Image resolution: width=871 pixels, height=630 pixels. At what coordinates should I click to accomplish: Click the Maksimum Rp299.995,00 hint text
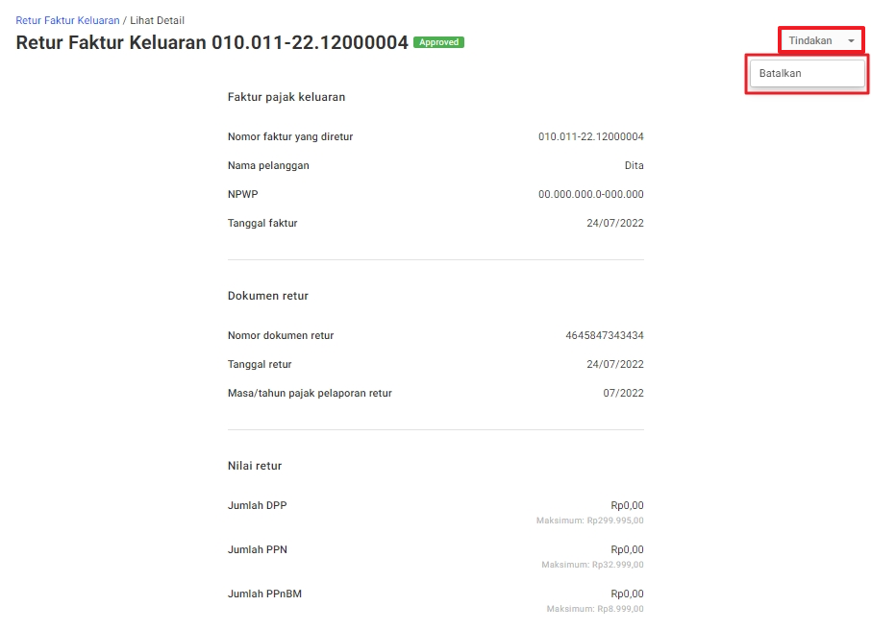click(589, 521)
